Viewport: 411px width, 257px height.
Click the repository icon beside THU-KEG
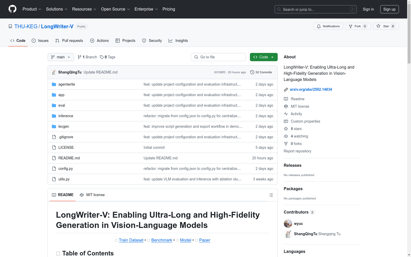coord(10,26)
